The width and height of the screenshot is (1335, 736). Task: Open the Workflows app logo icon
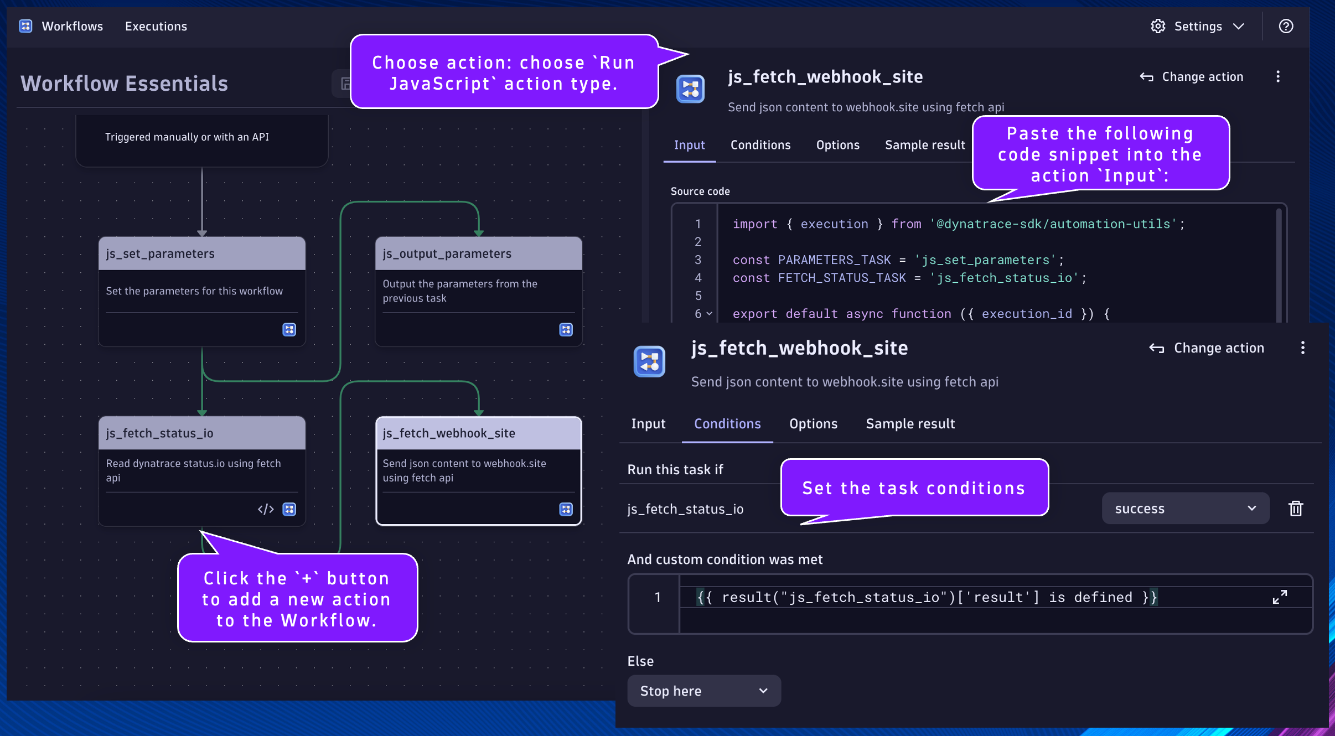(25, 26)
